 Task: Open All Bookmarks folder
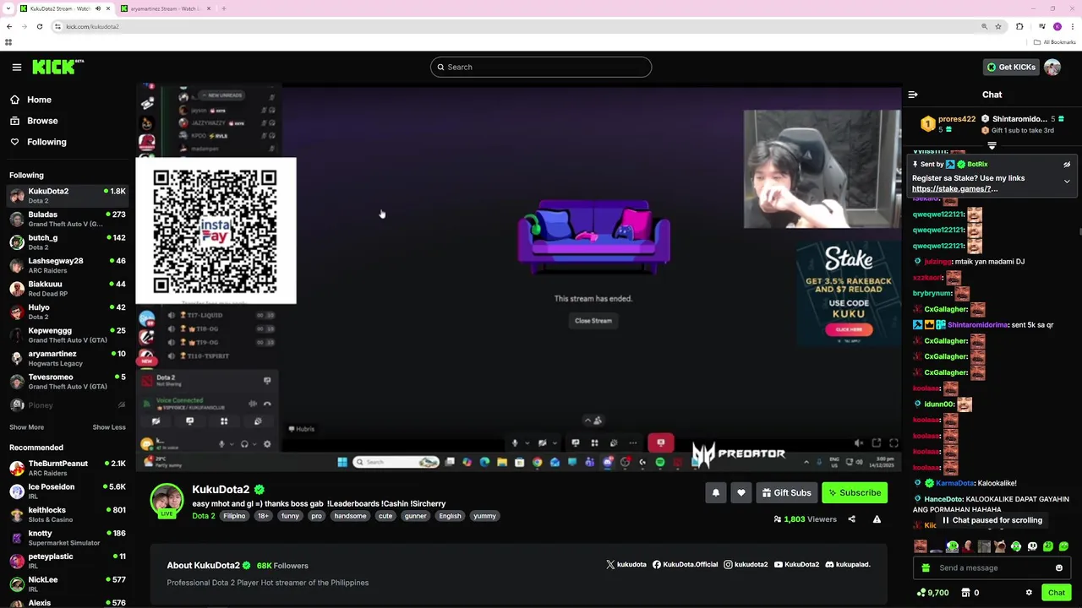tap(1055, 42)
